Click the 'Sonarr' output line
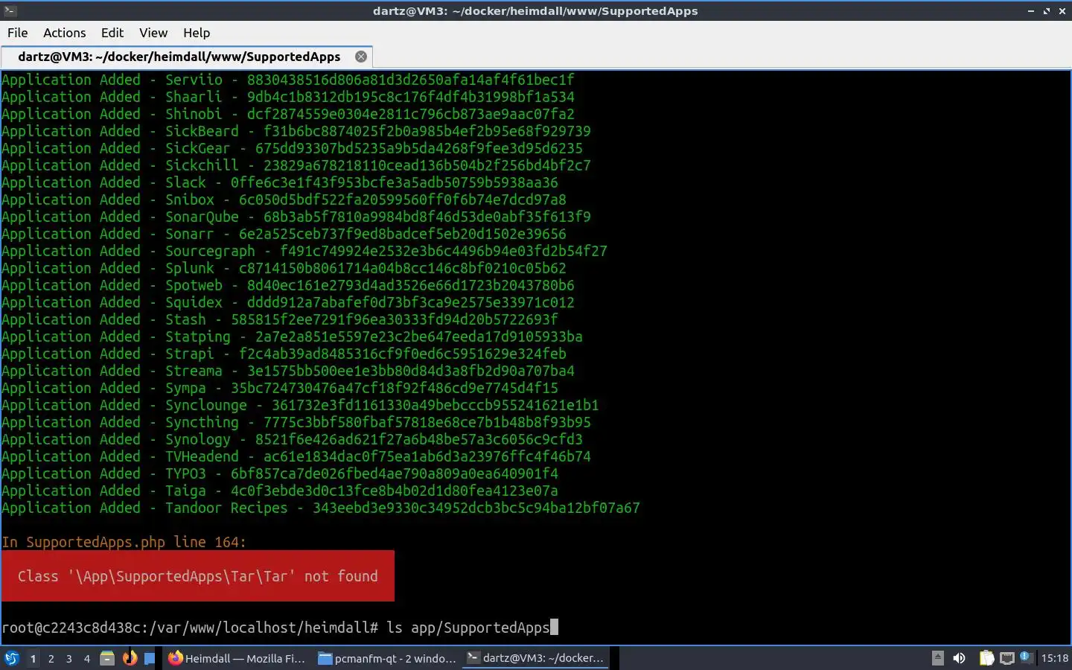This screenshot has width=1072, height=670. pos(284,234)
